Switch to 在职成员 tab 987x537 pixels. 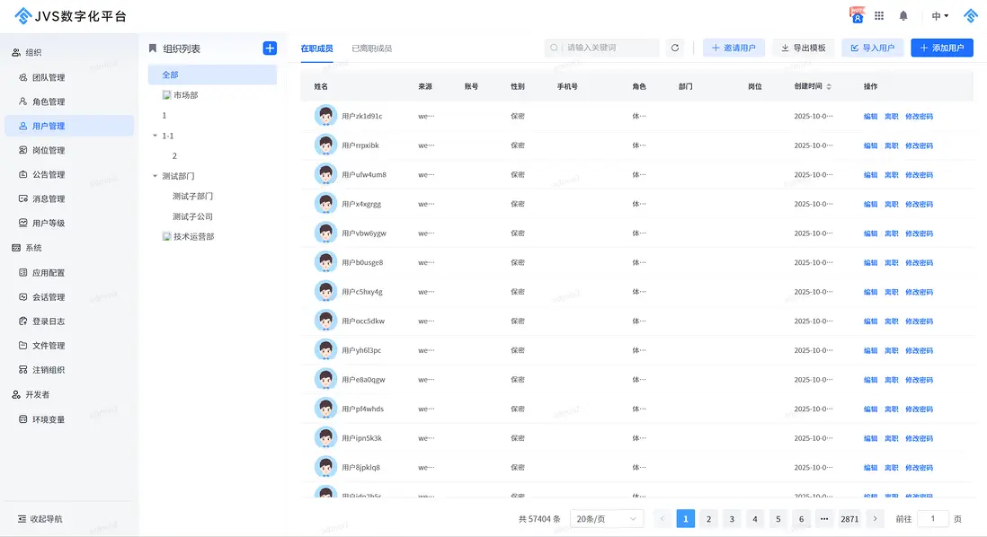[x=316, y=48]
